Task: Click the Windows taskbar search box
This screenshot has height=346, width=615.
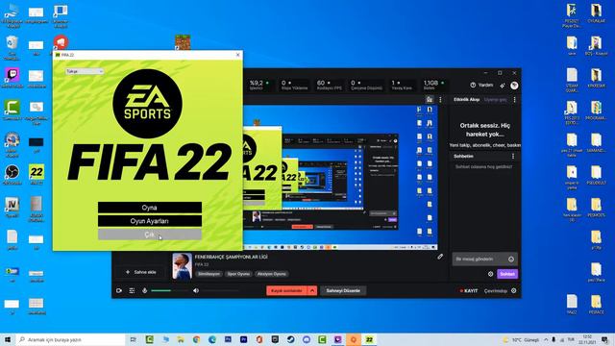Action: 70,339
